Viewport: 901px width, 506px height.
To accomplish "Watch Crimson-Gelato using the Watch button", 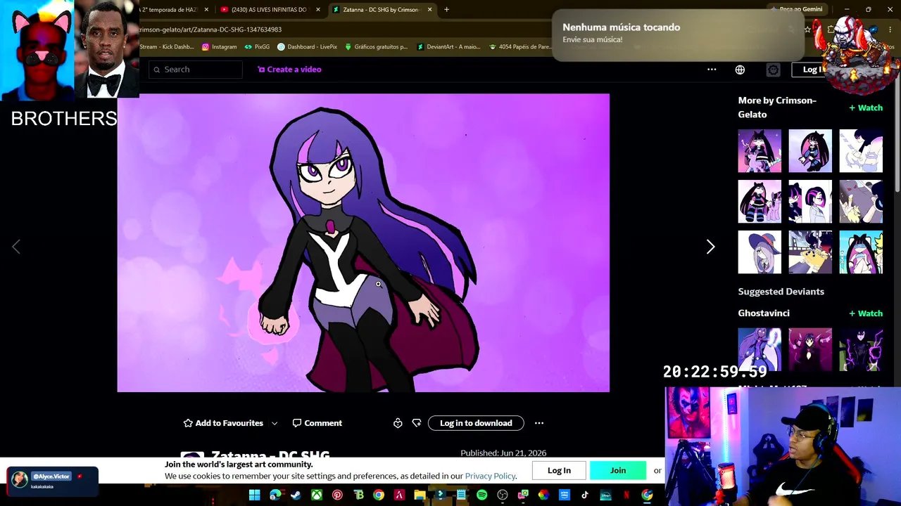I will pos(866,108).
